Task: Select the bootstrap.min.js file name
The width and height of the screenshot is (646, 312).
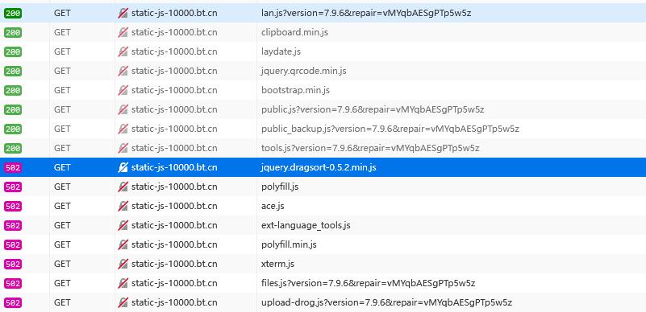Action: [x=295, y=90]
